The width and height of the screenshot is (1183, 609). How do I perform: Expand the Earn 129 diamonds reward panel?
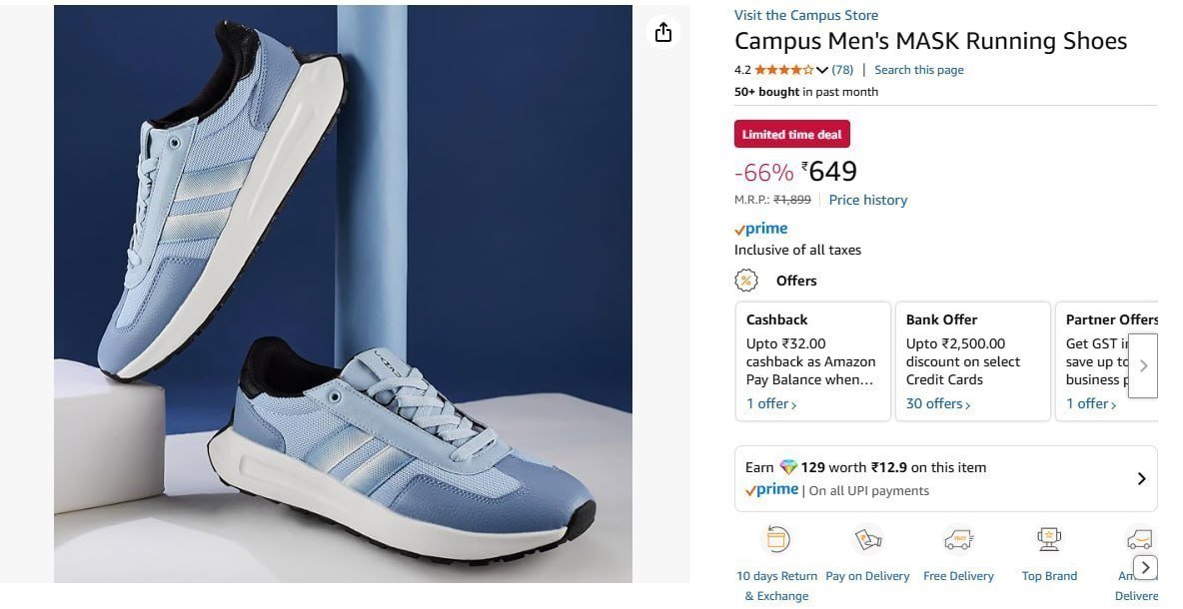1141,479
